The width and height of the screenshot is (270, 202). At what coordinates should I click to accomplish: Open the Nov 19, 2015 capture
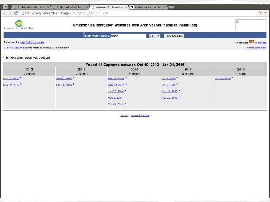coord(169,91)
